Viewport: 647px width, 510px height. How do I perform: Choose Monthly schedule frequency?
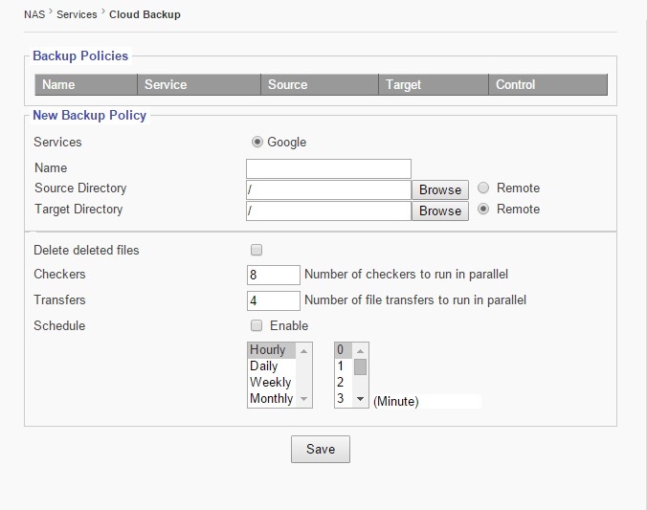click(x=271, y=398)
